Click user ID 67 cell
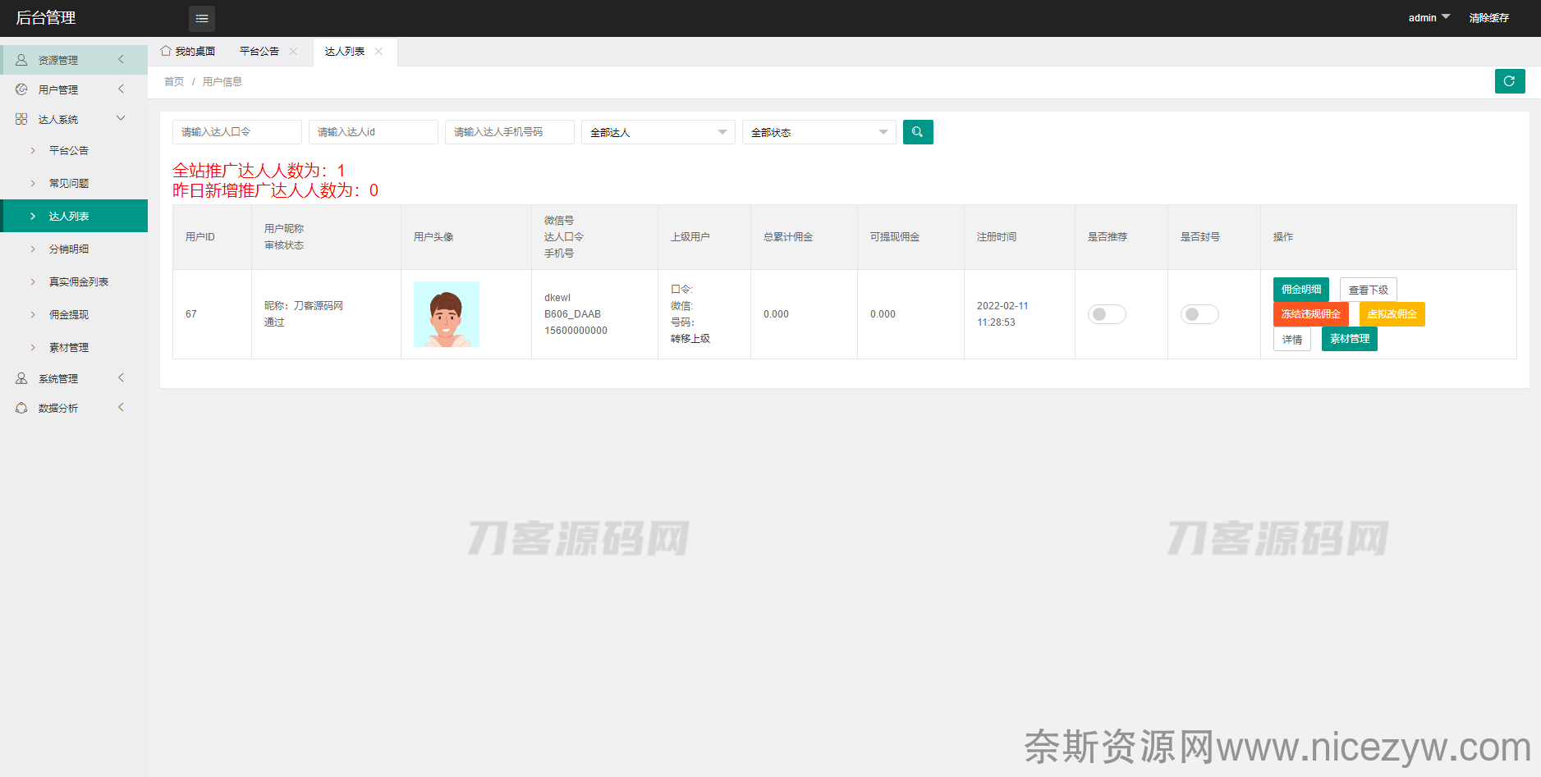The width and height of the screenshot is (1541, 777). 191,314
